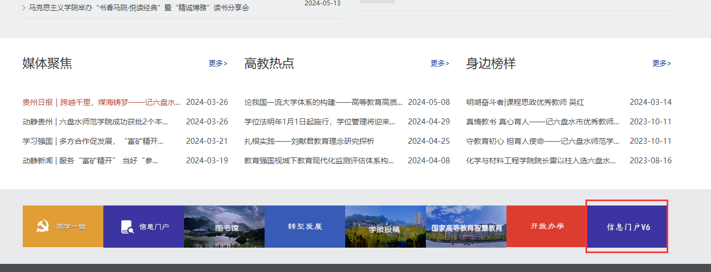The height and width of the screenshot is (272, 711).
Task: Open the 信息门户V6 portal tile
Action: pos(628,227)
